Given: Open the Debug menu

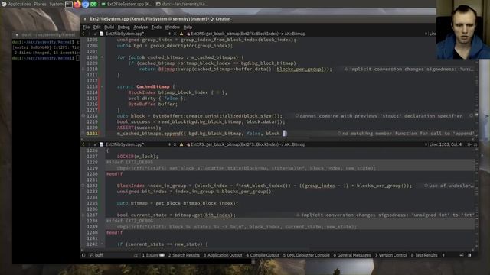Looking at the screenshot, I should [123, 27].
